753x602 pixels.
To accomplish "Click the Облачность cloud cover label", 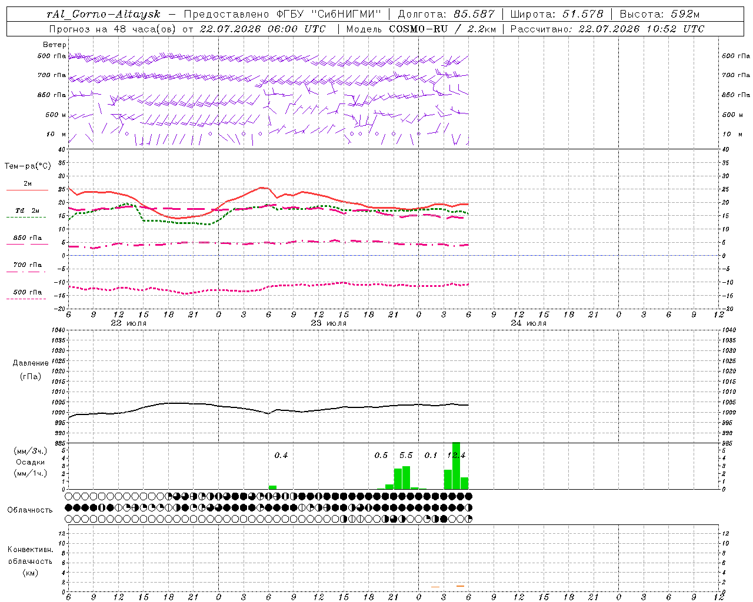I will coord(30,510).
